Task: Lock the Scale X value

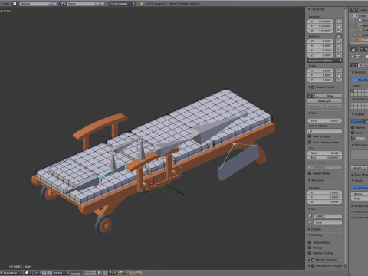Action: point(339,71)
